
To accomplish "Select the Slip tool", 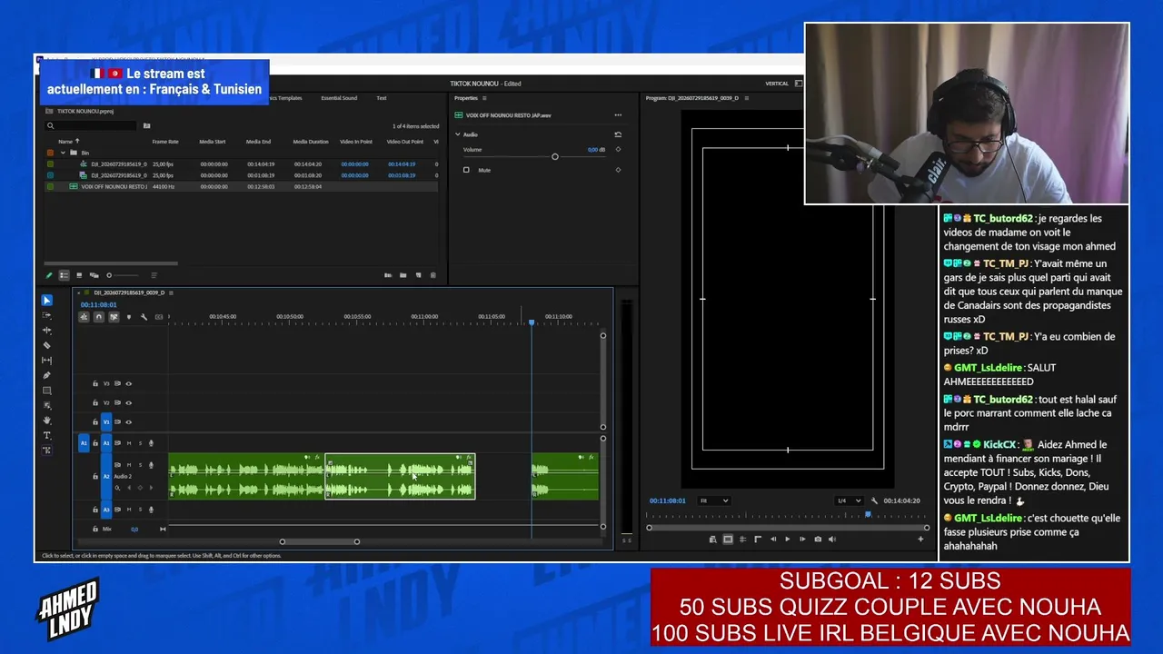I will [x=47, y=361].
